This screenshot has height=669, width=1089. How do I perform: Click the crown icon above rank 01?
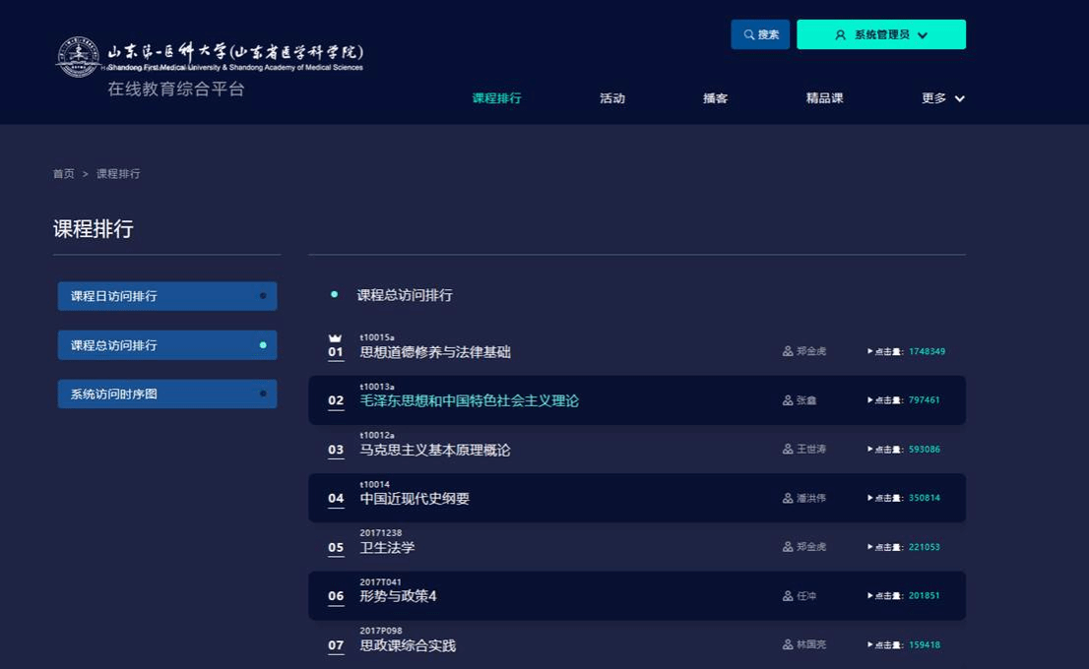(335, 337)
